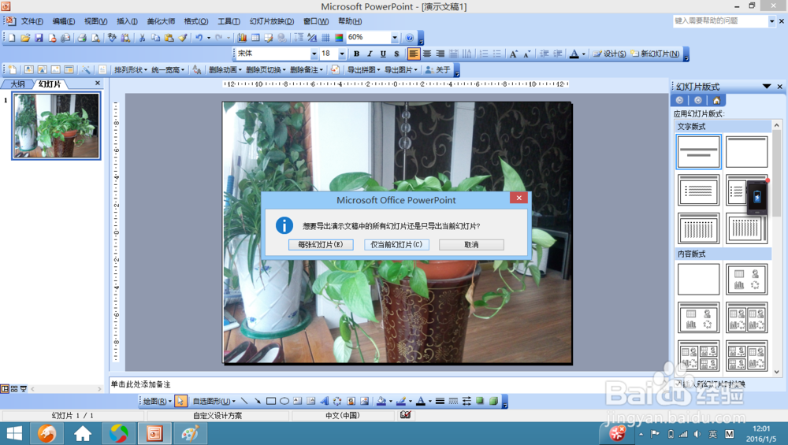Toggle Align Right alignment

point(440,54)
